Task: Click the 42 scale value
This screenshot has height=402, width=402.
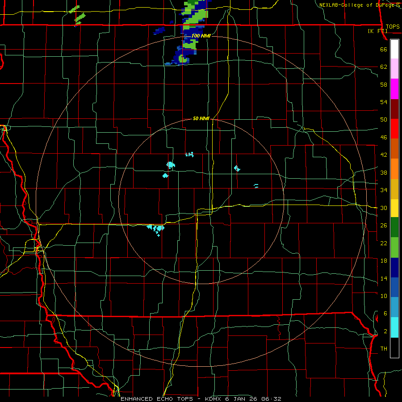Action: 384,155
